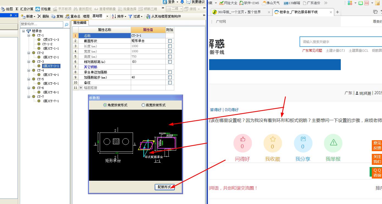Select 底宽放坡形式 radio option
The width and height of the screenshot is (382, 204).
(143, 105)
